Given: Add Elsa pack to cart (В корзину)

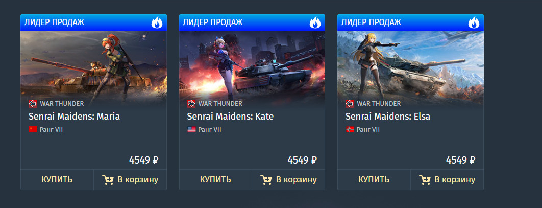Looking at the screenshot, I should [x=447, y=179].
